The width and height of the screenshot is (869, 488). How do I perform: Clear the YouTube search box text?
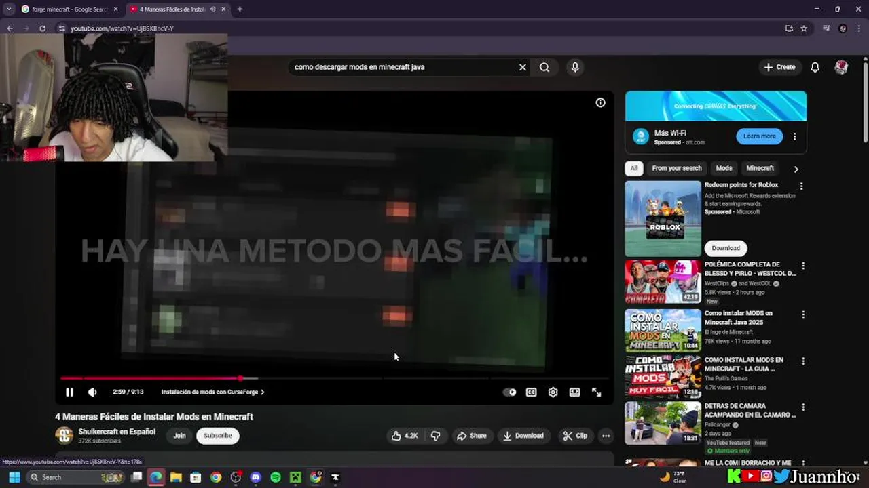[522, 67]
